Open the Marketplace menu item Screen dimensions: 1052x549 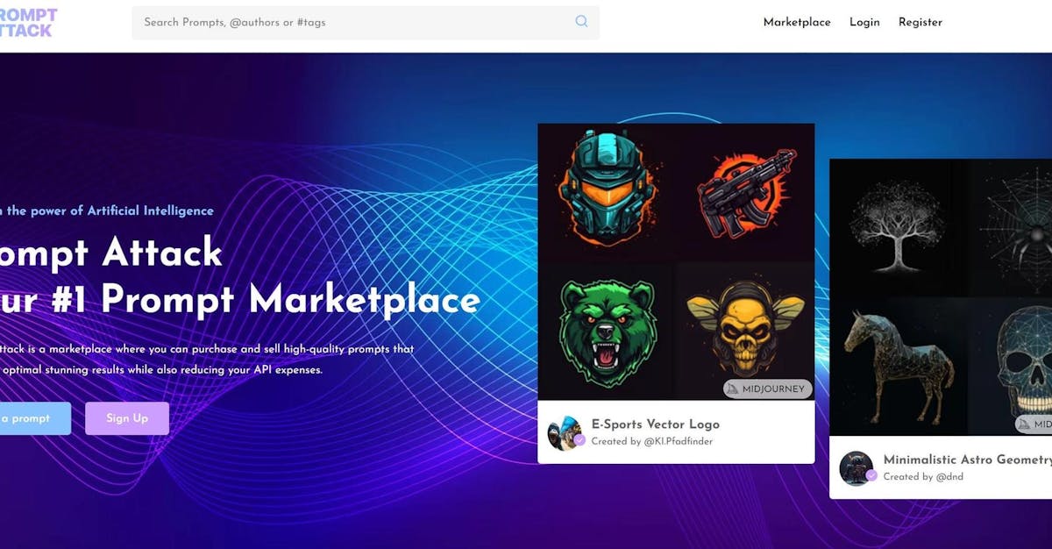pos(797,22)
